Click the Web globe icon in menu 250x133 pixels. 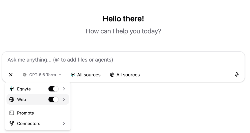tap(12, 100)
